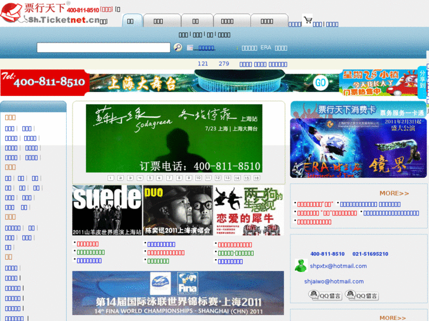Go to slide 12 in banner pager
Image resolution: width=429 pixels, height=321 pixels.
218,178
